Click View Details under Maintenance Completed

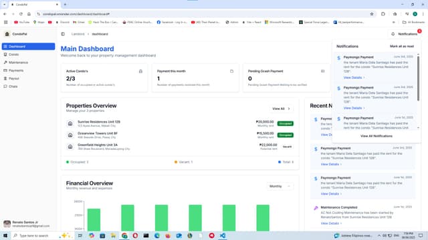pos(331,223)
